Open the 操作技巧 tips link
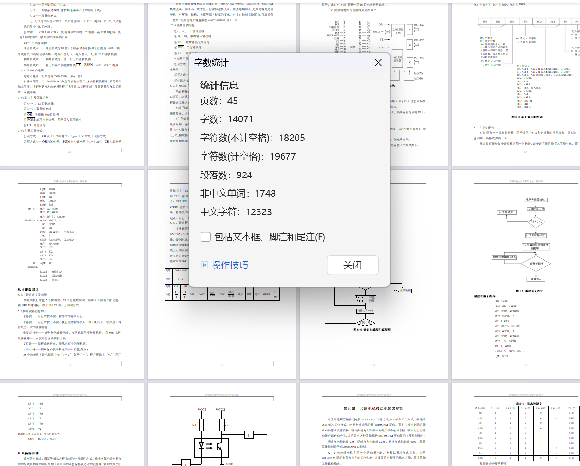 (x=224, y=265)
